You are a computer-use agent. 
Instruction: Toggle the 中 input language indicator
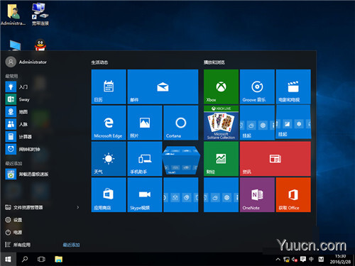[x=312, y=260]
